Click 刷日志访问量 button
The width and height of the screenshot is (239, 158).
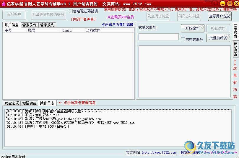[189, 16]
